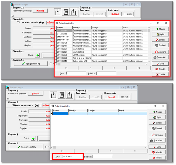Click the document list icon in the upper Svėrimo window

pos(65,12)
